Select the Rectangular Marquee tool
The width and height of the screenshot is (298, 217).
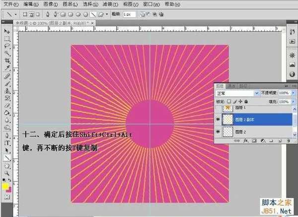[x=6, y=39]
